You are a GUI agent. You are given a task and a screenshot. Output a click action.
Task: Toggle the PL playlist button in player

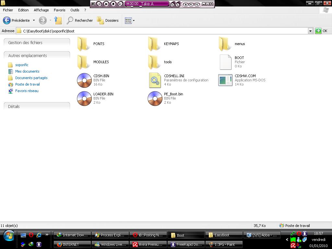click(191, 5)
